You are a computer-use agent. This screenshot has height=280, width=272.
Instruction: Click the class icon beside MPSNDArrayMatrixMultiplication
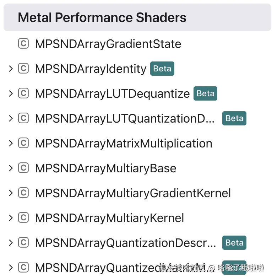coord(23,143)
